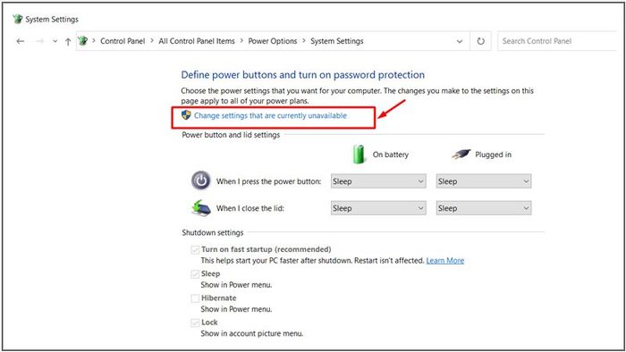Go to Power Options breadcrumb
Screen dimensions: 626x352
pyautogui.click(x=273, y=41)
